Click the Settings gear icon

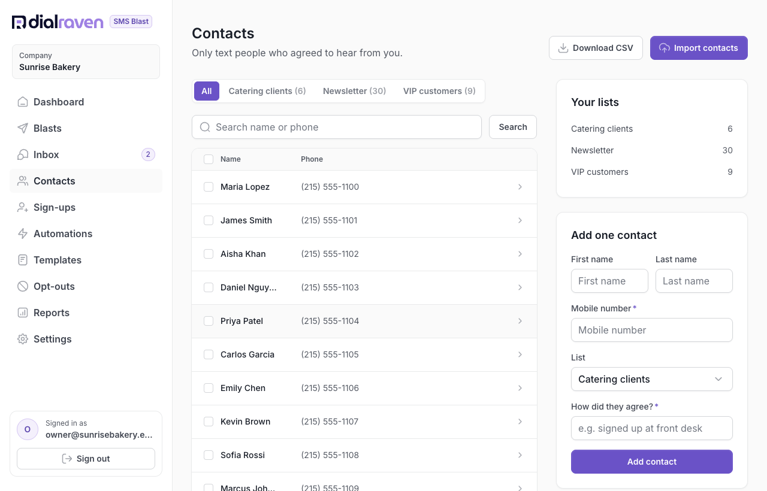click(x=23, y=339)
